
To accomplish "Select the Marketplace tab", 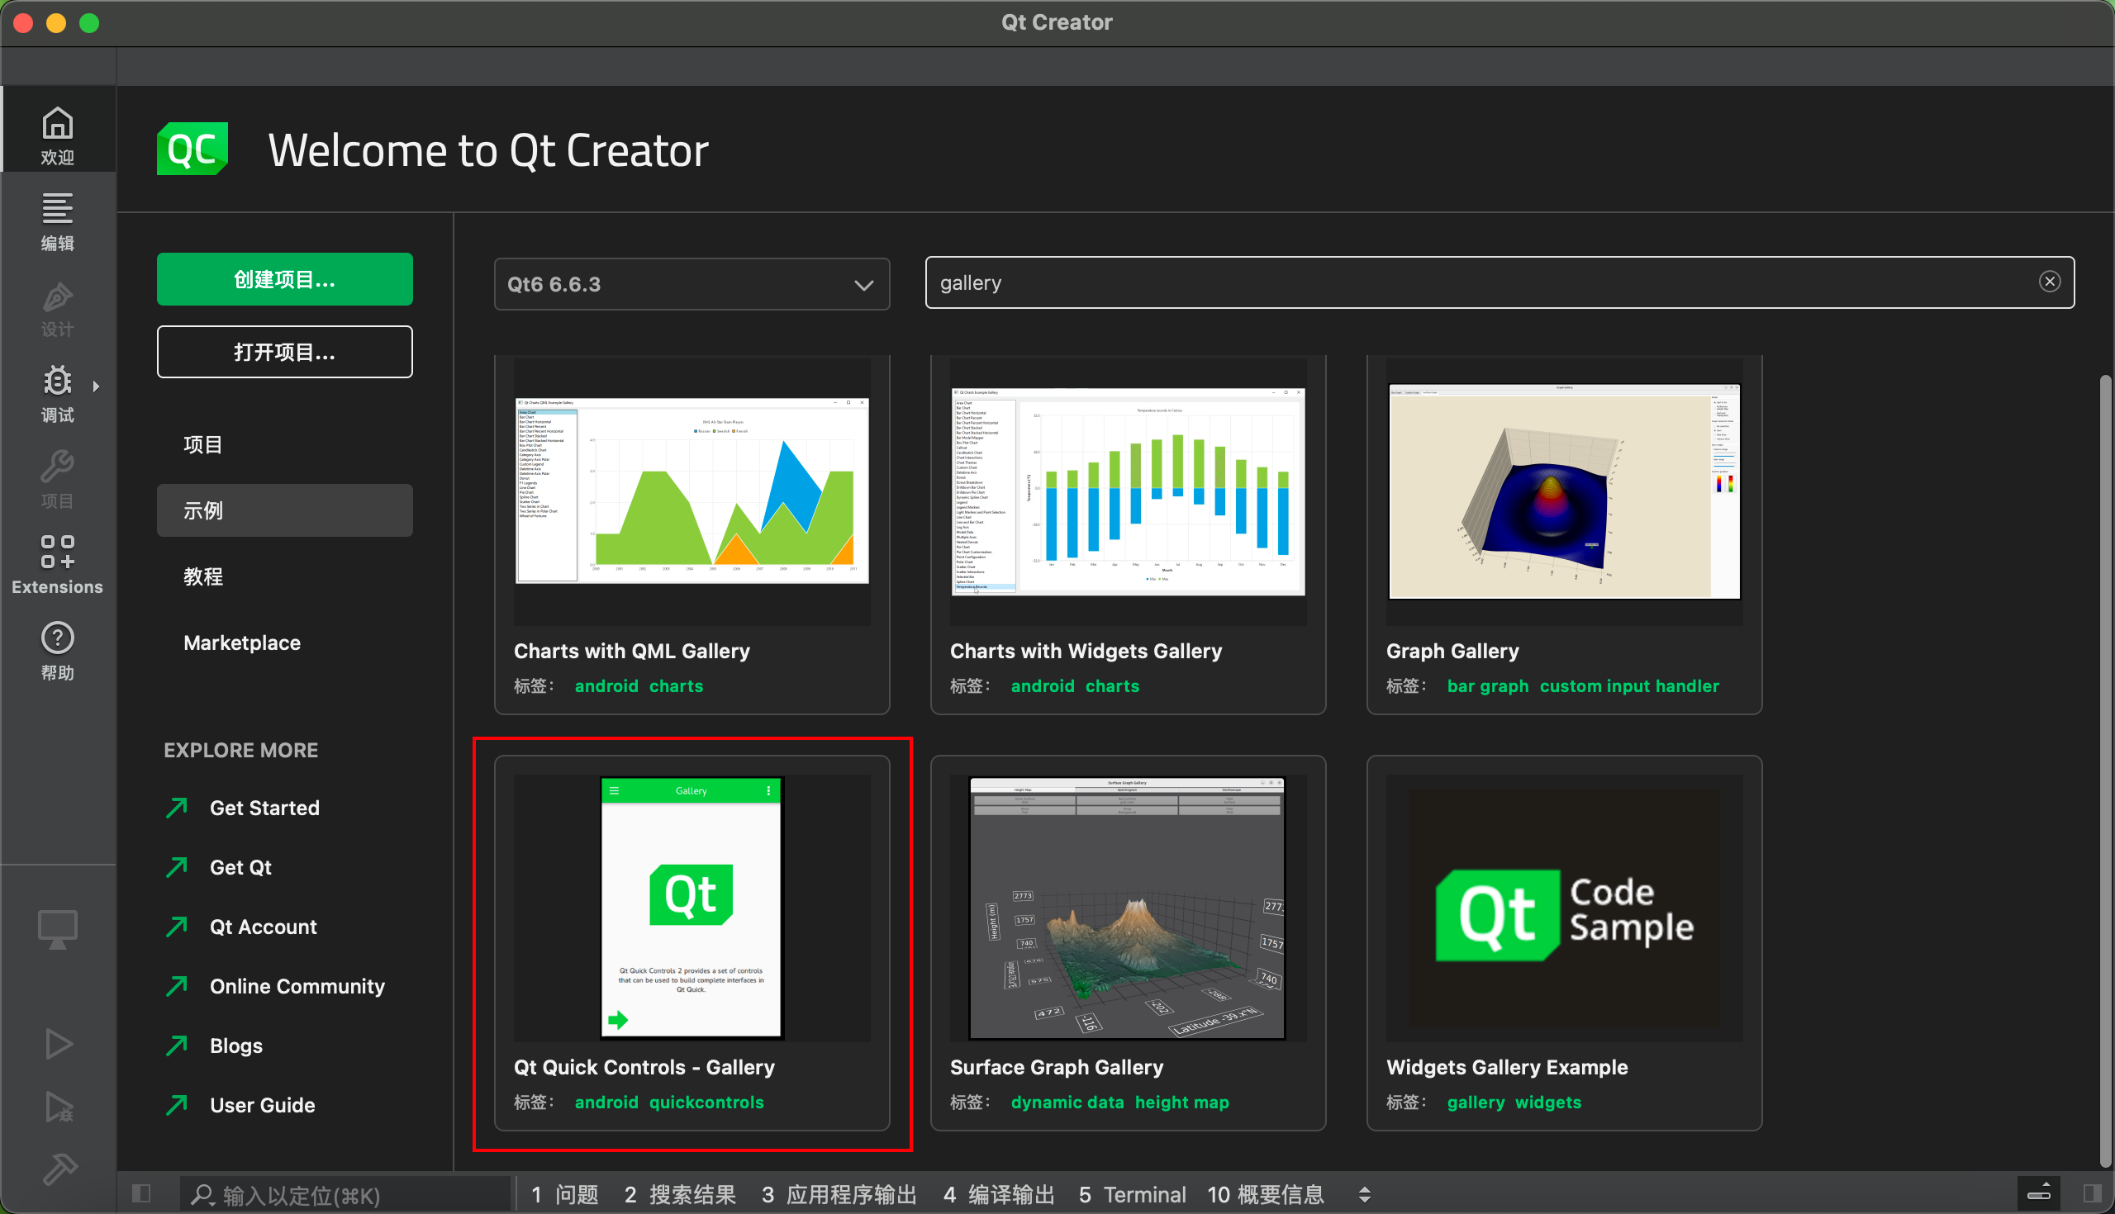I will coord(284,643).
